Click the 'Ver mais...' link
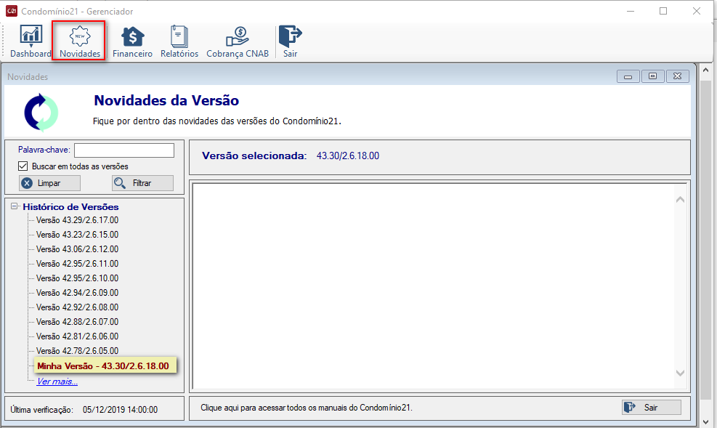717x428 pixels. click(57, 381)
